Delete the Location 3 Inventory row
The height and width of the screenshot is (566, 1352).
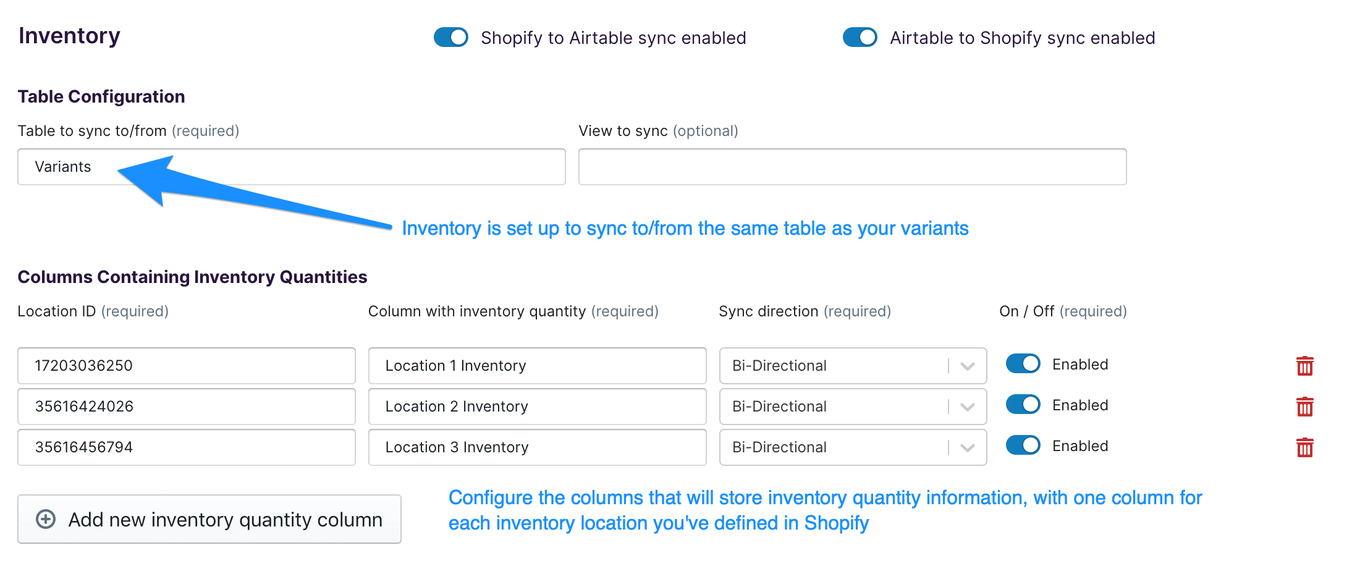pyautogui.click(x=1304, y=447)
